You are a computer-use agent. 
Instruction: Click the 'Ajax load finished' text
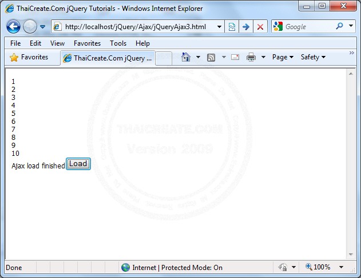click(38, 166)
